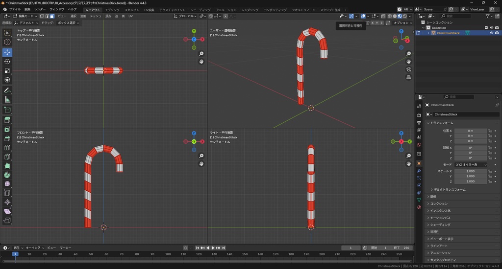Expand the Delta Transform panel
Image resolution: width=502 pixels, height=269 pixels.
tap(450, 190)
